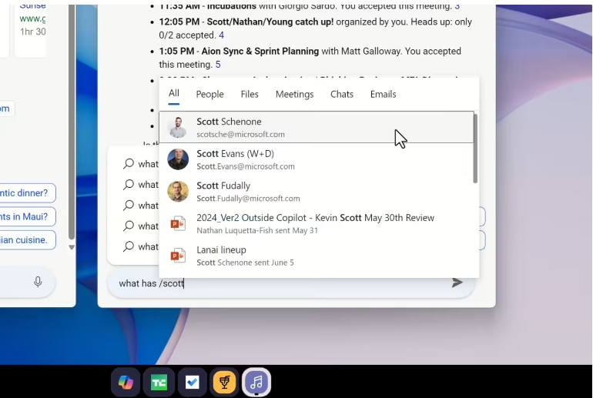Select 2024_Ver2 Outside Copilot Kevin Scott file

(317, 223)
